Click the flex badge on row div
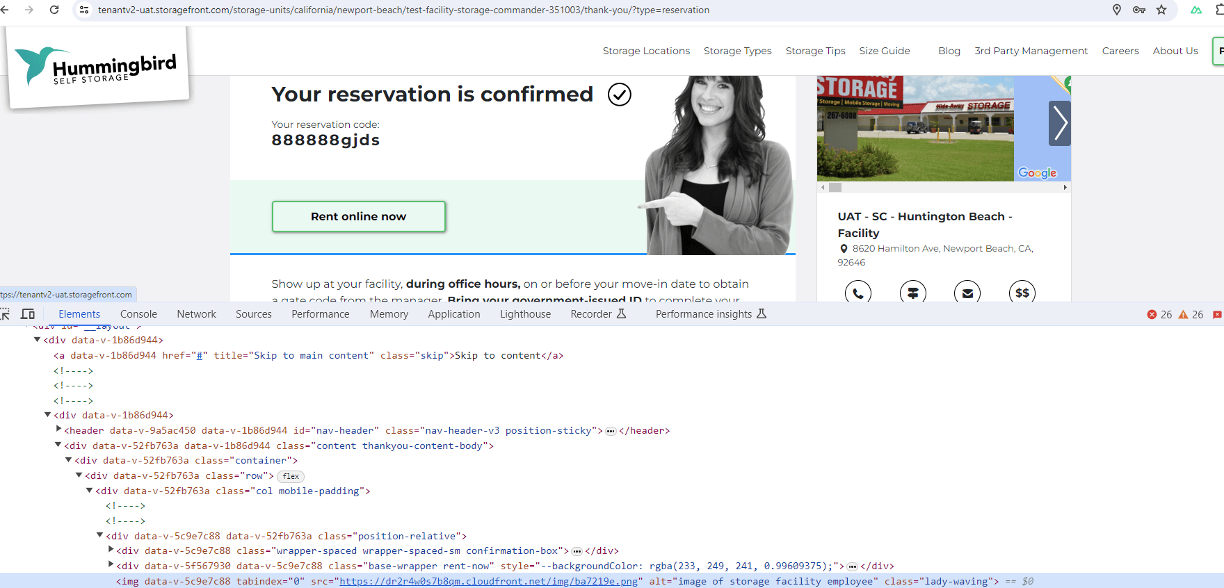 [x=291, y=476]
